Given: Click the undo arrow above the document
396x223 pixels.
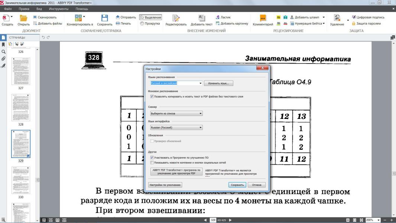Looking at the screenshot, I should click(x=43, y=38).
